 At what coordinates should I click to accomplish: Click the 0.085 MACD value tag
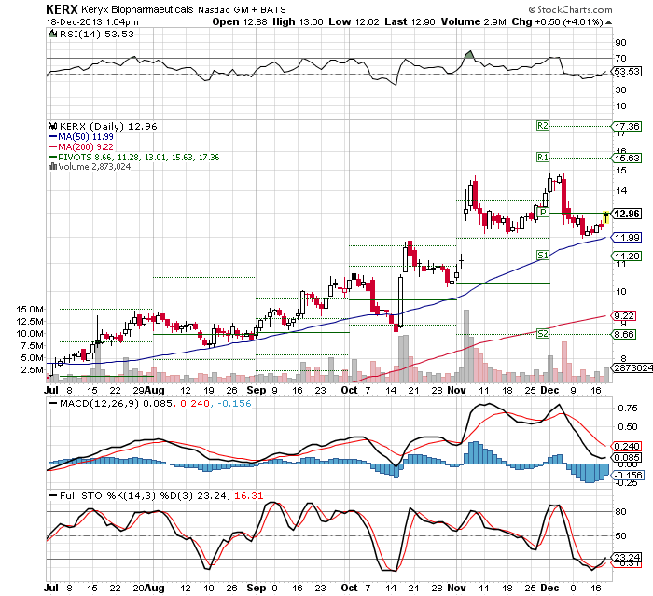(x=626, y=458)
